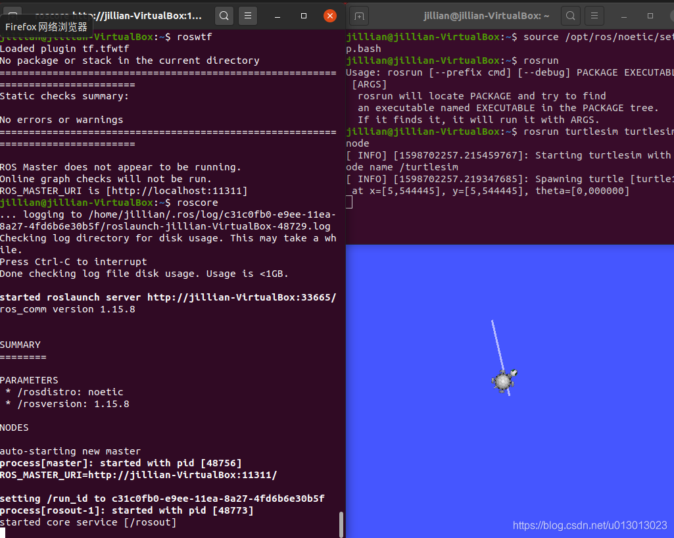This screenshot has height=538, width=674.
Task: Minimize the left roscore terminal window
Action: point(277,16)
